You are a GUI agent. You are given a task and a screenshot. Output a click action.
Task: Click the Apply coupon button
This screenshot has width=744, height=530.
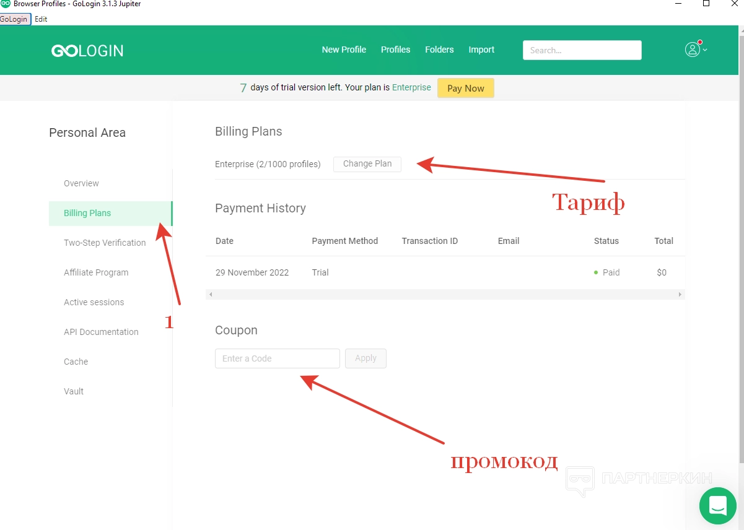pyautogui.click(x=365, y=358)
